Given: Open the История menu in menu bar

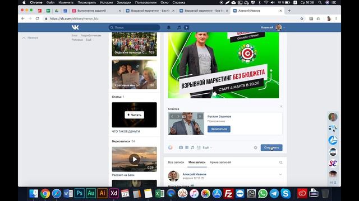Looking at the screenshot, I should point(106,2).
